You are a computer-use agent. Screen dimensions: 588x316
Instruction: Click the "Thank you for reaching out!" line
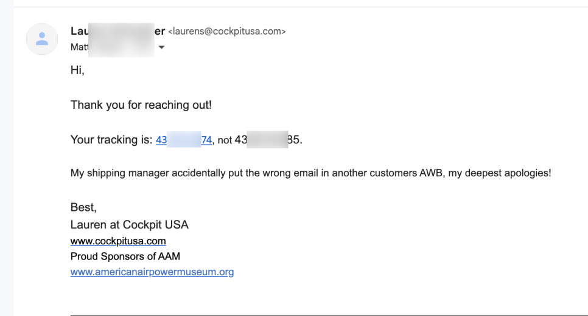tap(141, 105)
